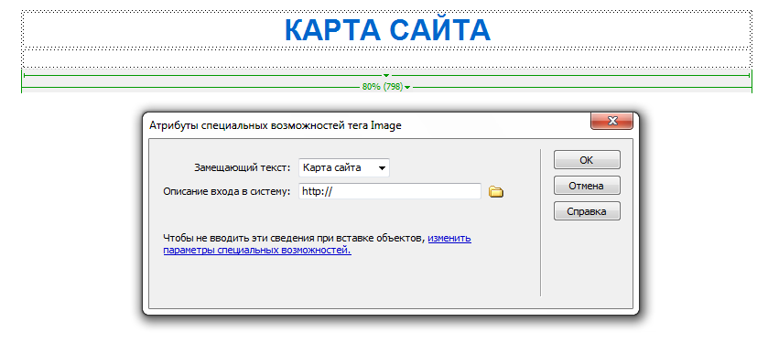Click the Отмена button
The width and height of the screenshot is (768, 343).
click(587, 186)
